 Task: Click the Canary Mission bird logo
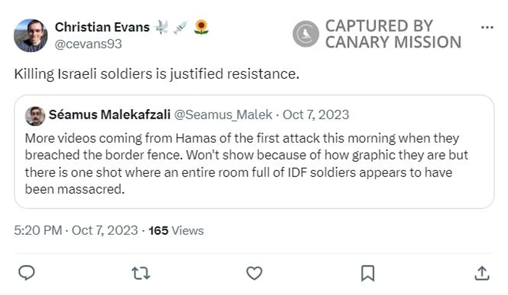click(x=305, y=34)
